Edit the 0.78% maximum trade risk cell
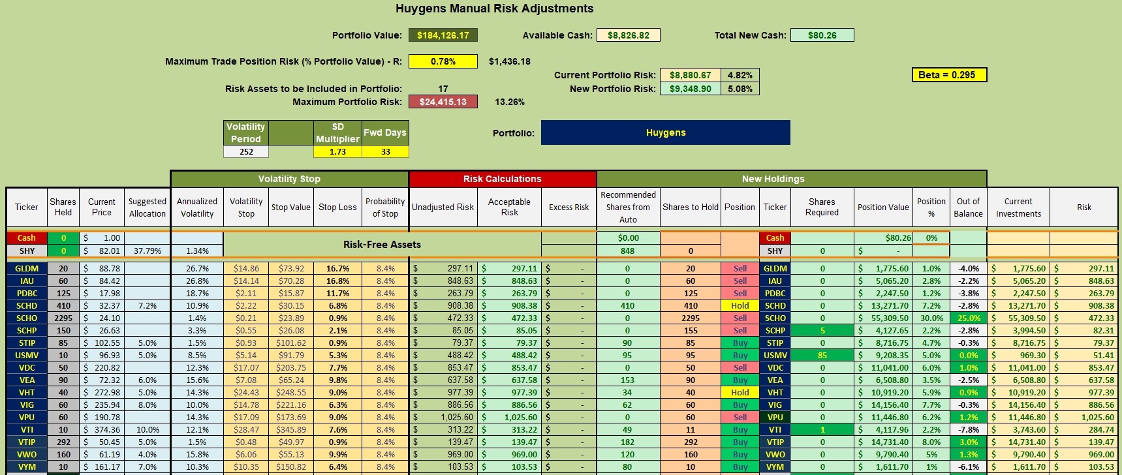The width and height of the screenshot is (1122, 475). [x=443, y=61]
